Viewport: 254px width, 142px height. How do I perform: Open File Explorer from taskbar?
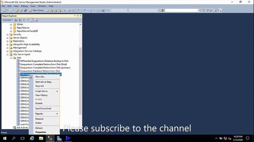(41, 138)
